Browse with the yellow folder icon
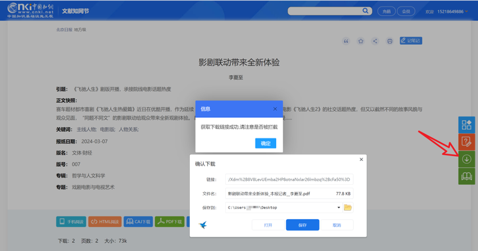This screenshot has height=251, width=478. click(348, 207)
